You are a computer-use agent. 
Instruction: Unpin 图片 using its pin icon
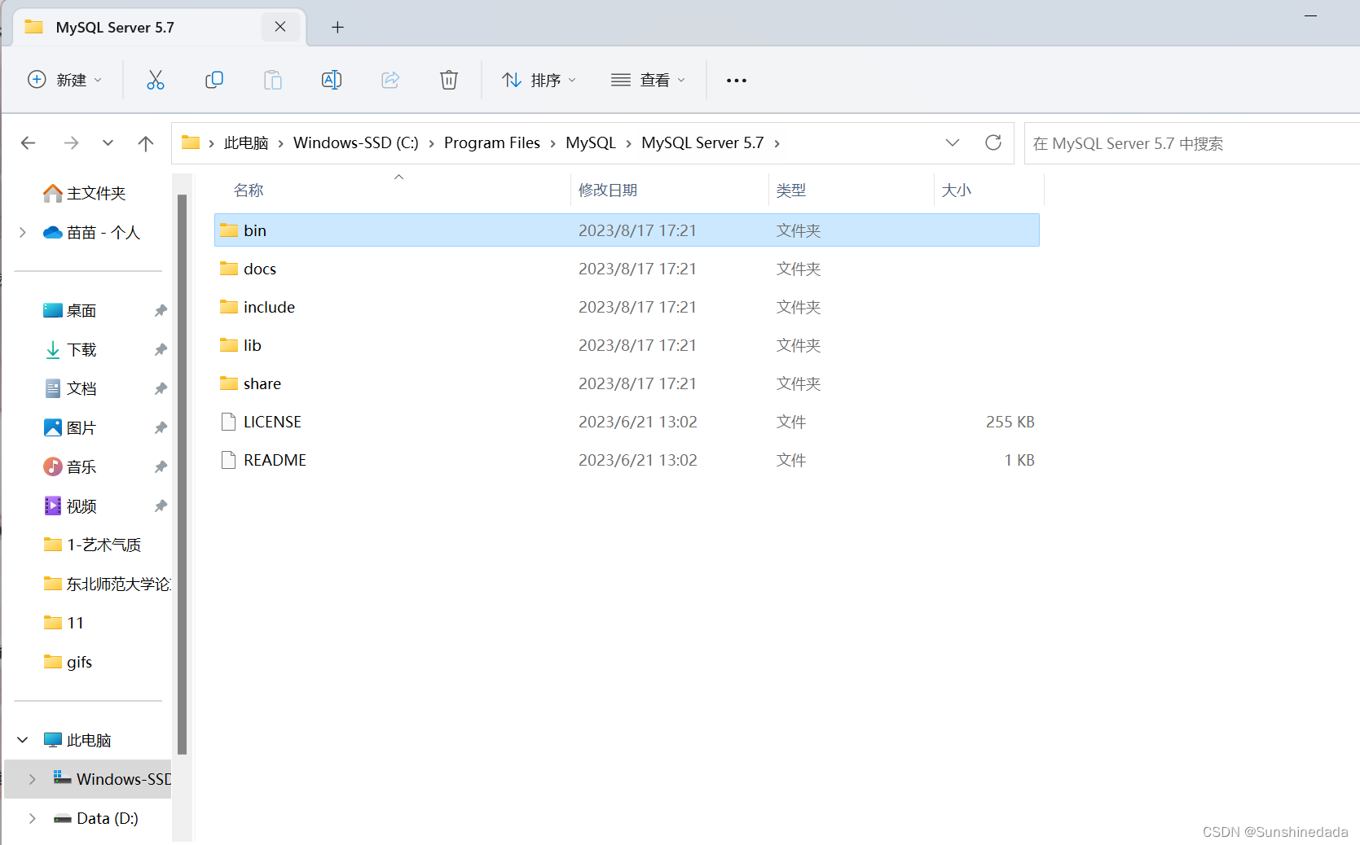(161, 428)
